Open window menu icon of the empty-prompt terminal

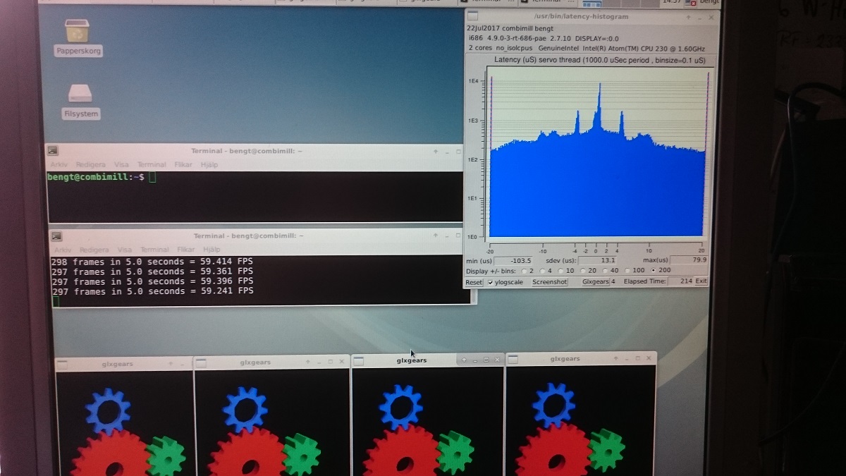pyautogui.click(x=53, y=150)
